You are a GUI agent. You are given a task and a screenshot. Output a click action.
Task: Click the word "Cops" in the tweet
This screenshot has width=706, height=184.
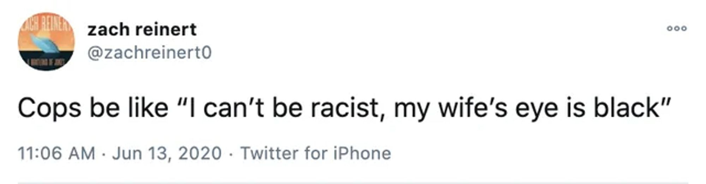(x=49, y=108)
